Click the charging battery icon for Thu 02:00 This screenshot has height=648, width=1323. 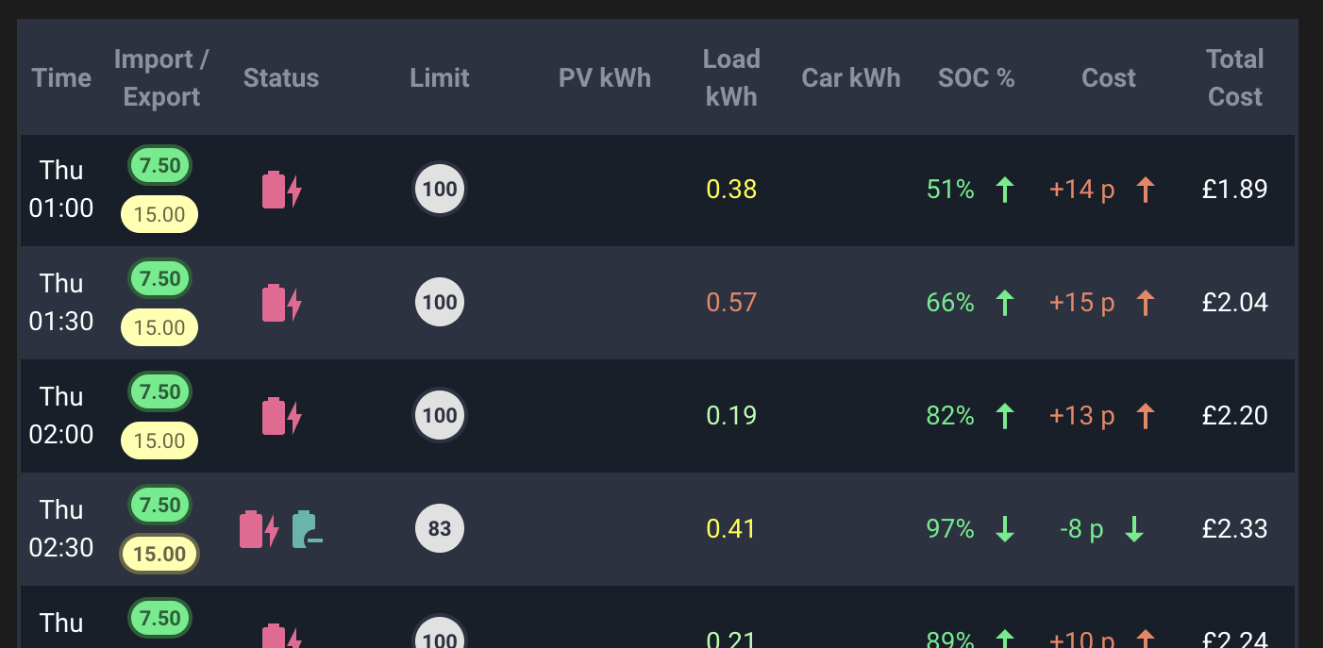click(x=281, y=416)
